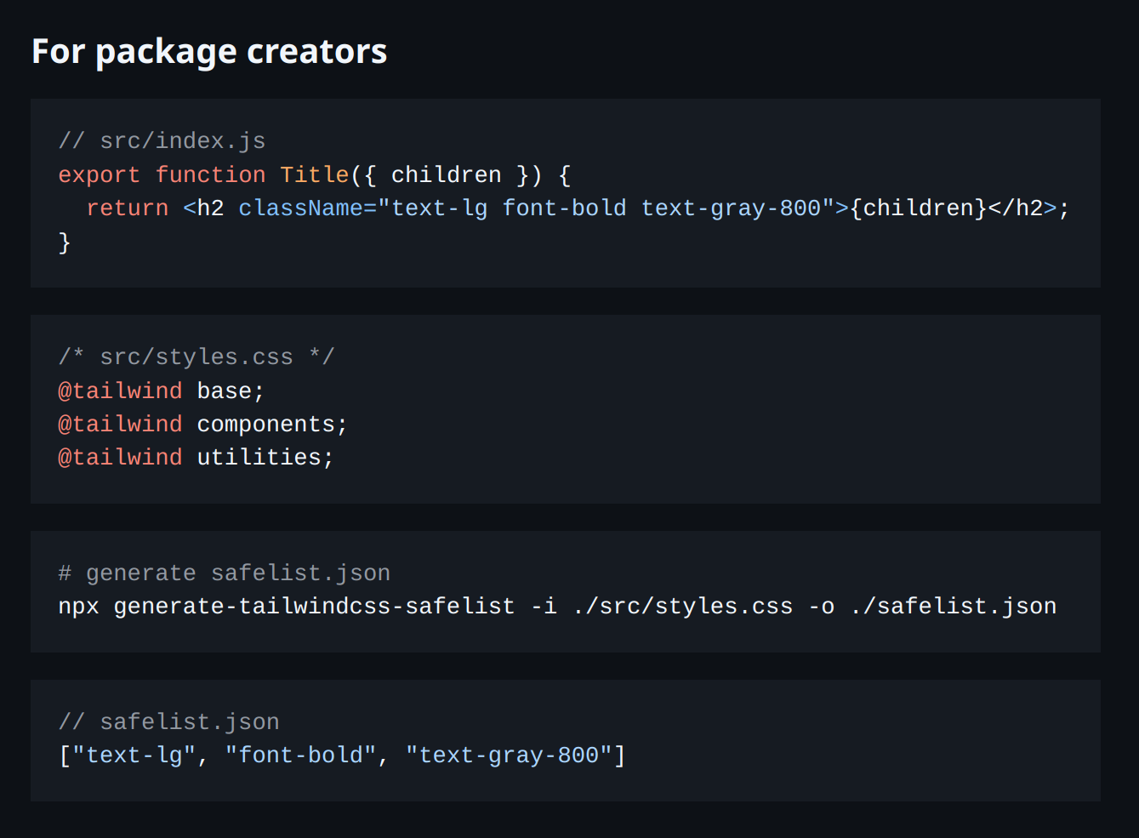
Task: Click the 'For package creators' heading
Action: (208, 51)
